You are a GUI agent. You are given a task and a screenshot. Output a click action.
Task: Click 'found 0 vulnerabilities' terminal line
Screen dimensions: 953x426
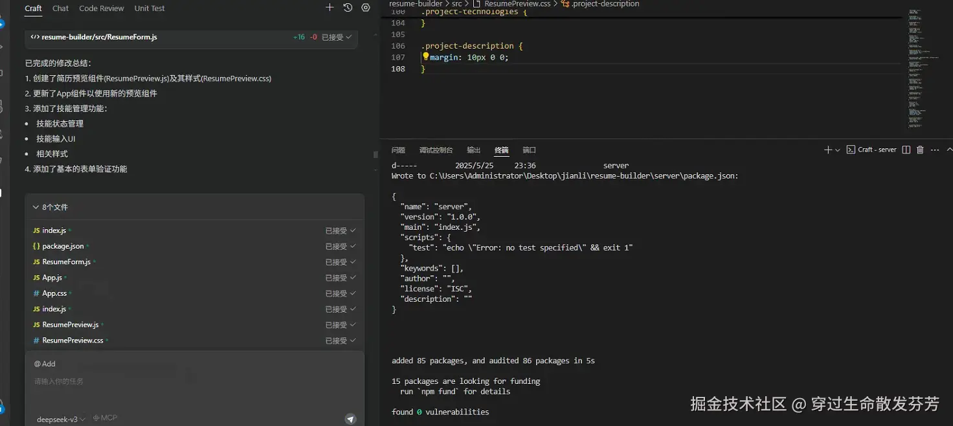tap(440, 412)
